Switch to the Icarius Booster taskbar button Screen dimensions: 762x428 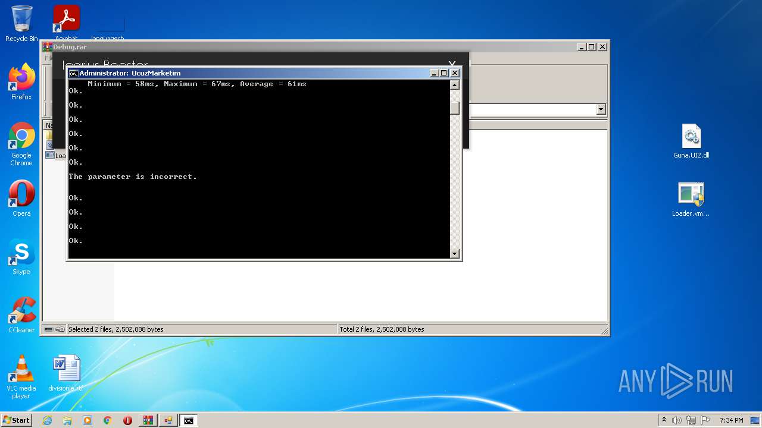click(x=168, y=420)
